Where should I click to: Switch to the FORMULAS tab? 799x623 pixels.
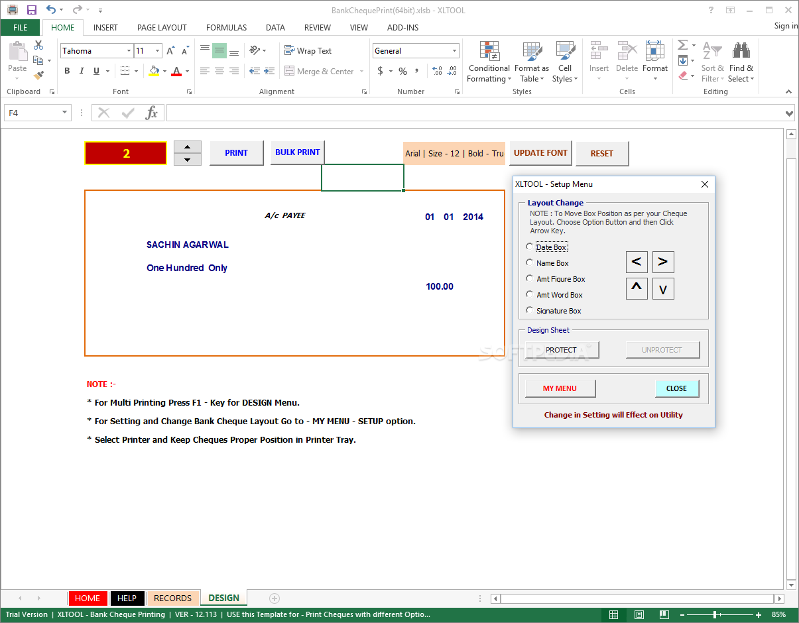click(x=226, y=28)
